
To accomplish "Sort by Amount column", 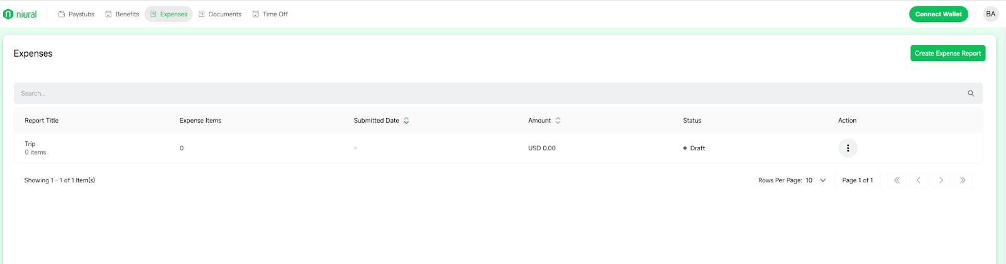I will (x=558, y=121).
